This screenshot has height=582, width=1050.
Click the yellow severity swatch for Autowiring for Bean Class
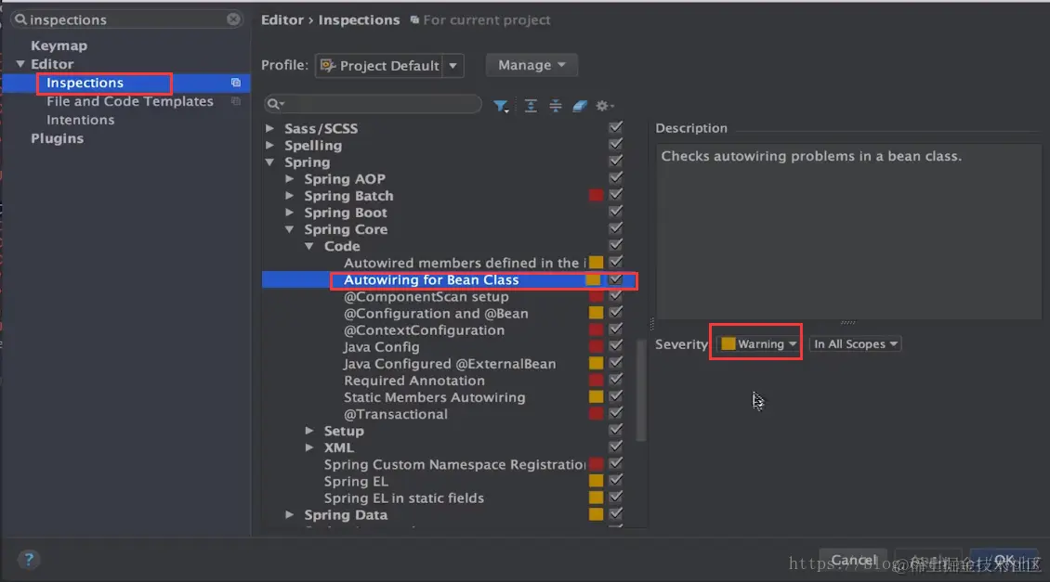(x=594, y=279)
